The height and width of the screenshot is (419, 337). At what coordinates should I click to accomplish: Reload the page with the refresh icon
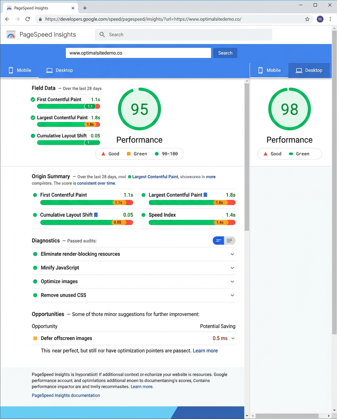(x=28, y=19)
